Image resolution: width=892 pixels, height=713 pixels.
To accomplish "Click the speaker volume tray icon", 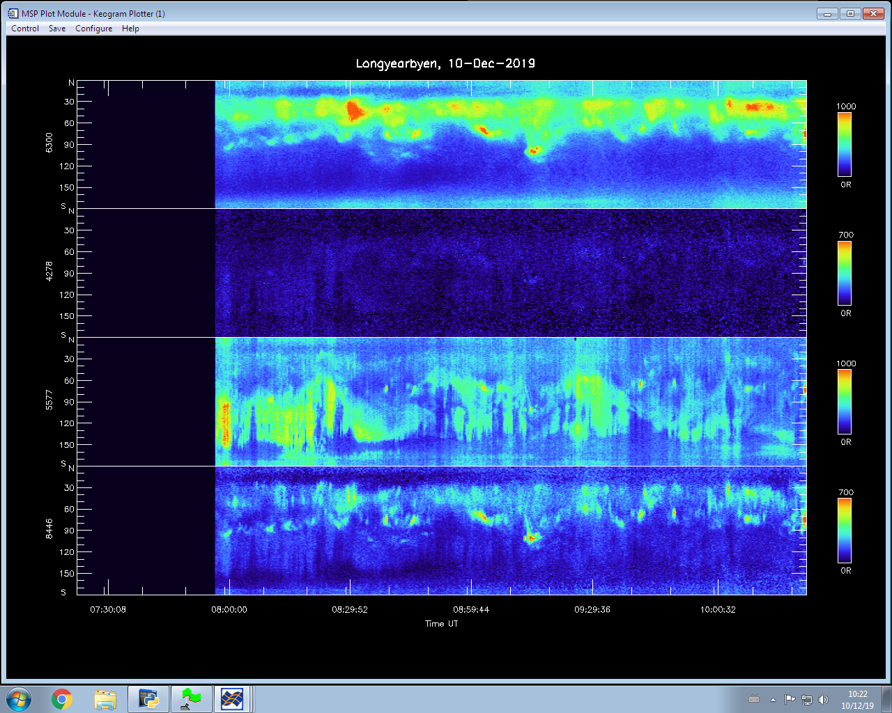I will [823, 700].
